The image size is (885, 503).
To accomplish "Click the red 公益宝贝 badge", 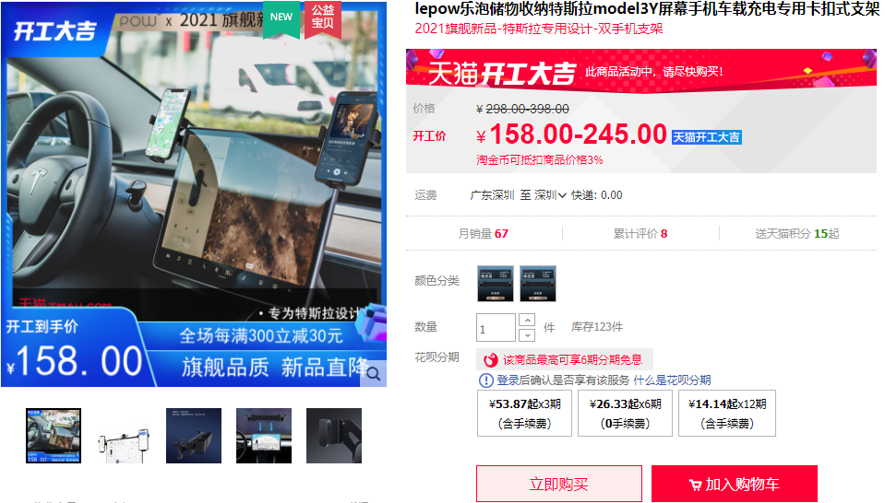I will 322,18.
